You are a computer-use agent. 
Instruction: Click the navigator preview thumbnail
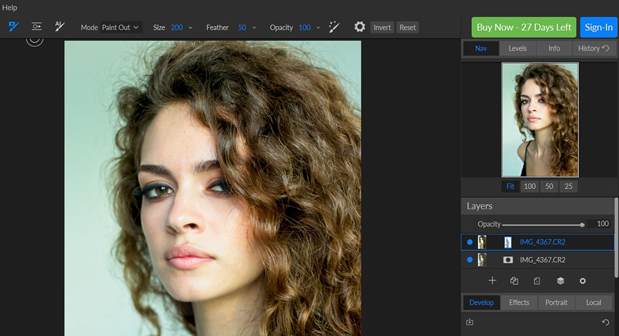click(x=540, y=120)
